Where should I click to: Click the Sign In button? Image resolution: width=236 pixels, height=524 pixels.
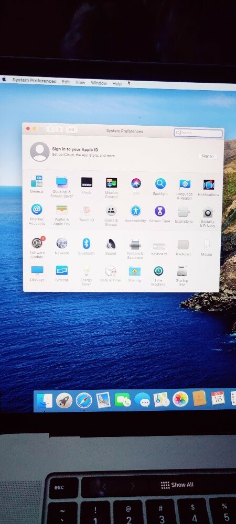[x=207, y=156]
